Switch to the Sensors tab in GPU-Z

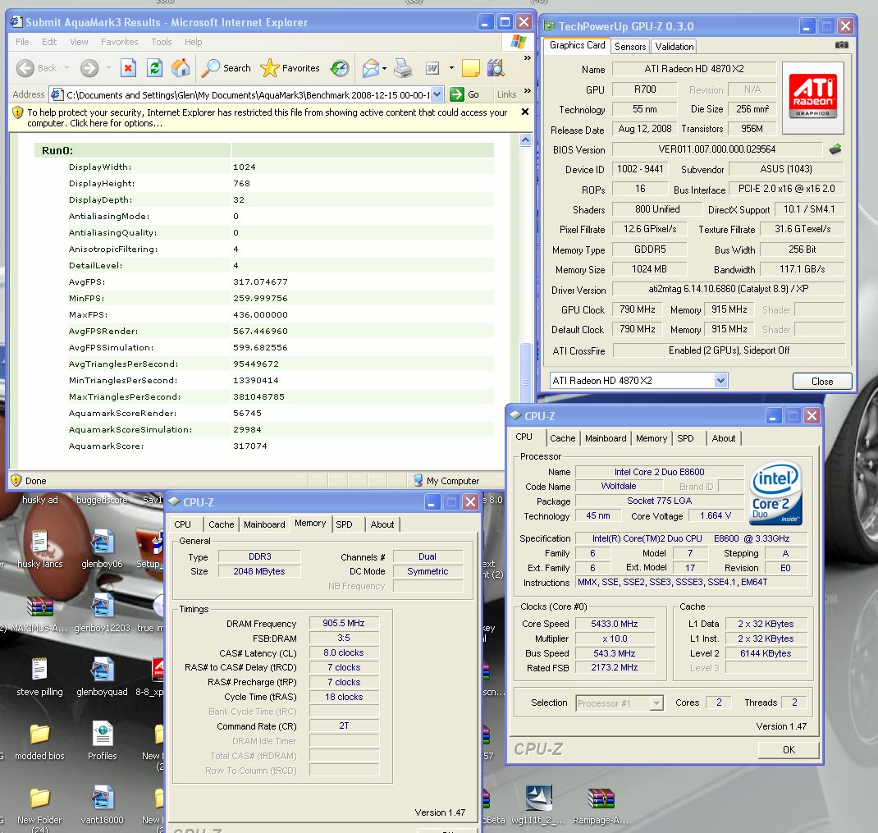tap(630, 47)
